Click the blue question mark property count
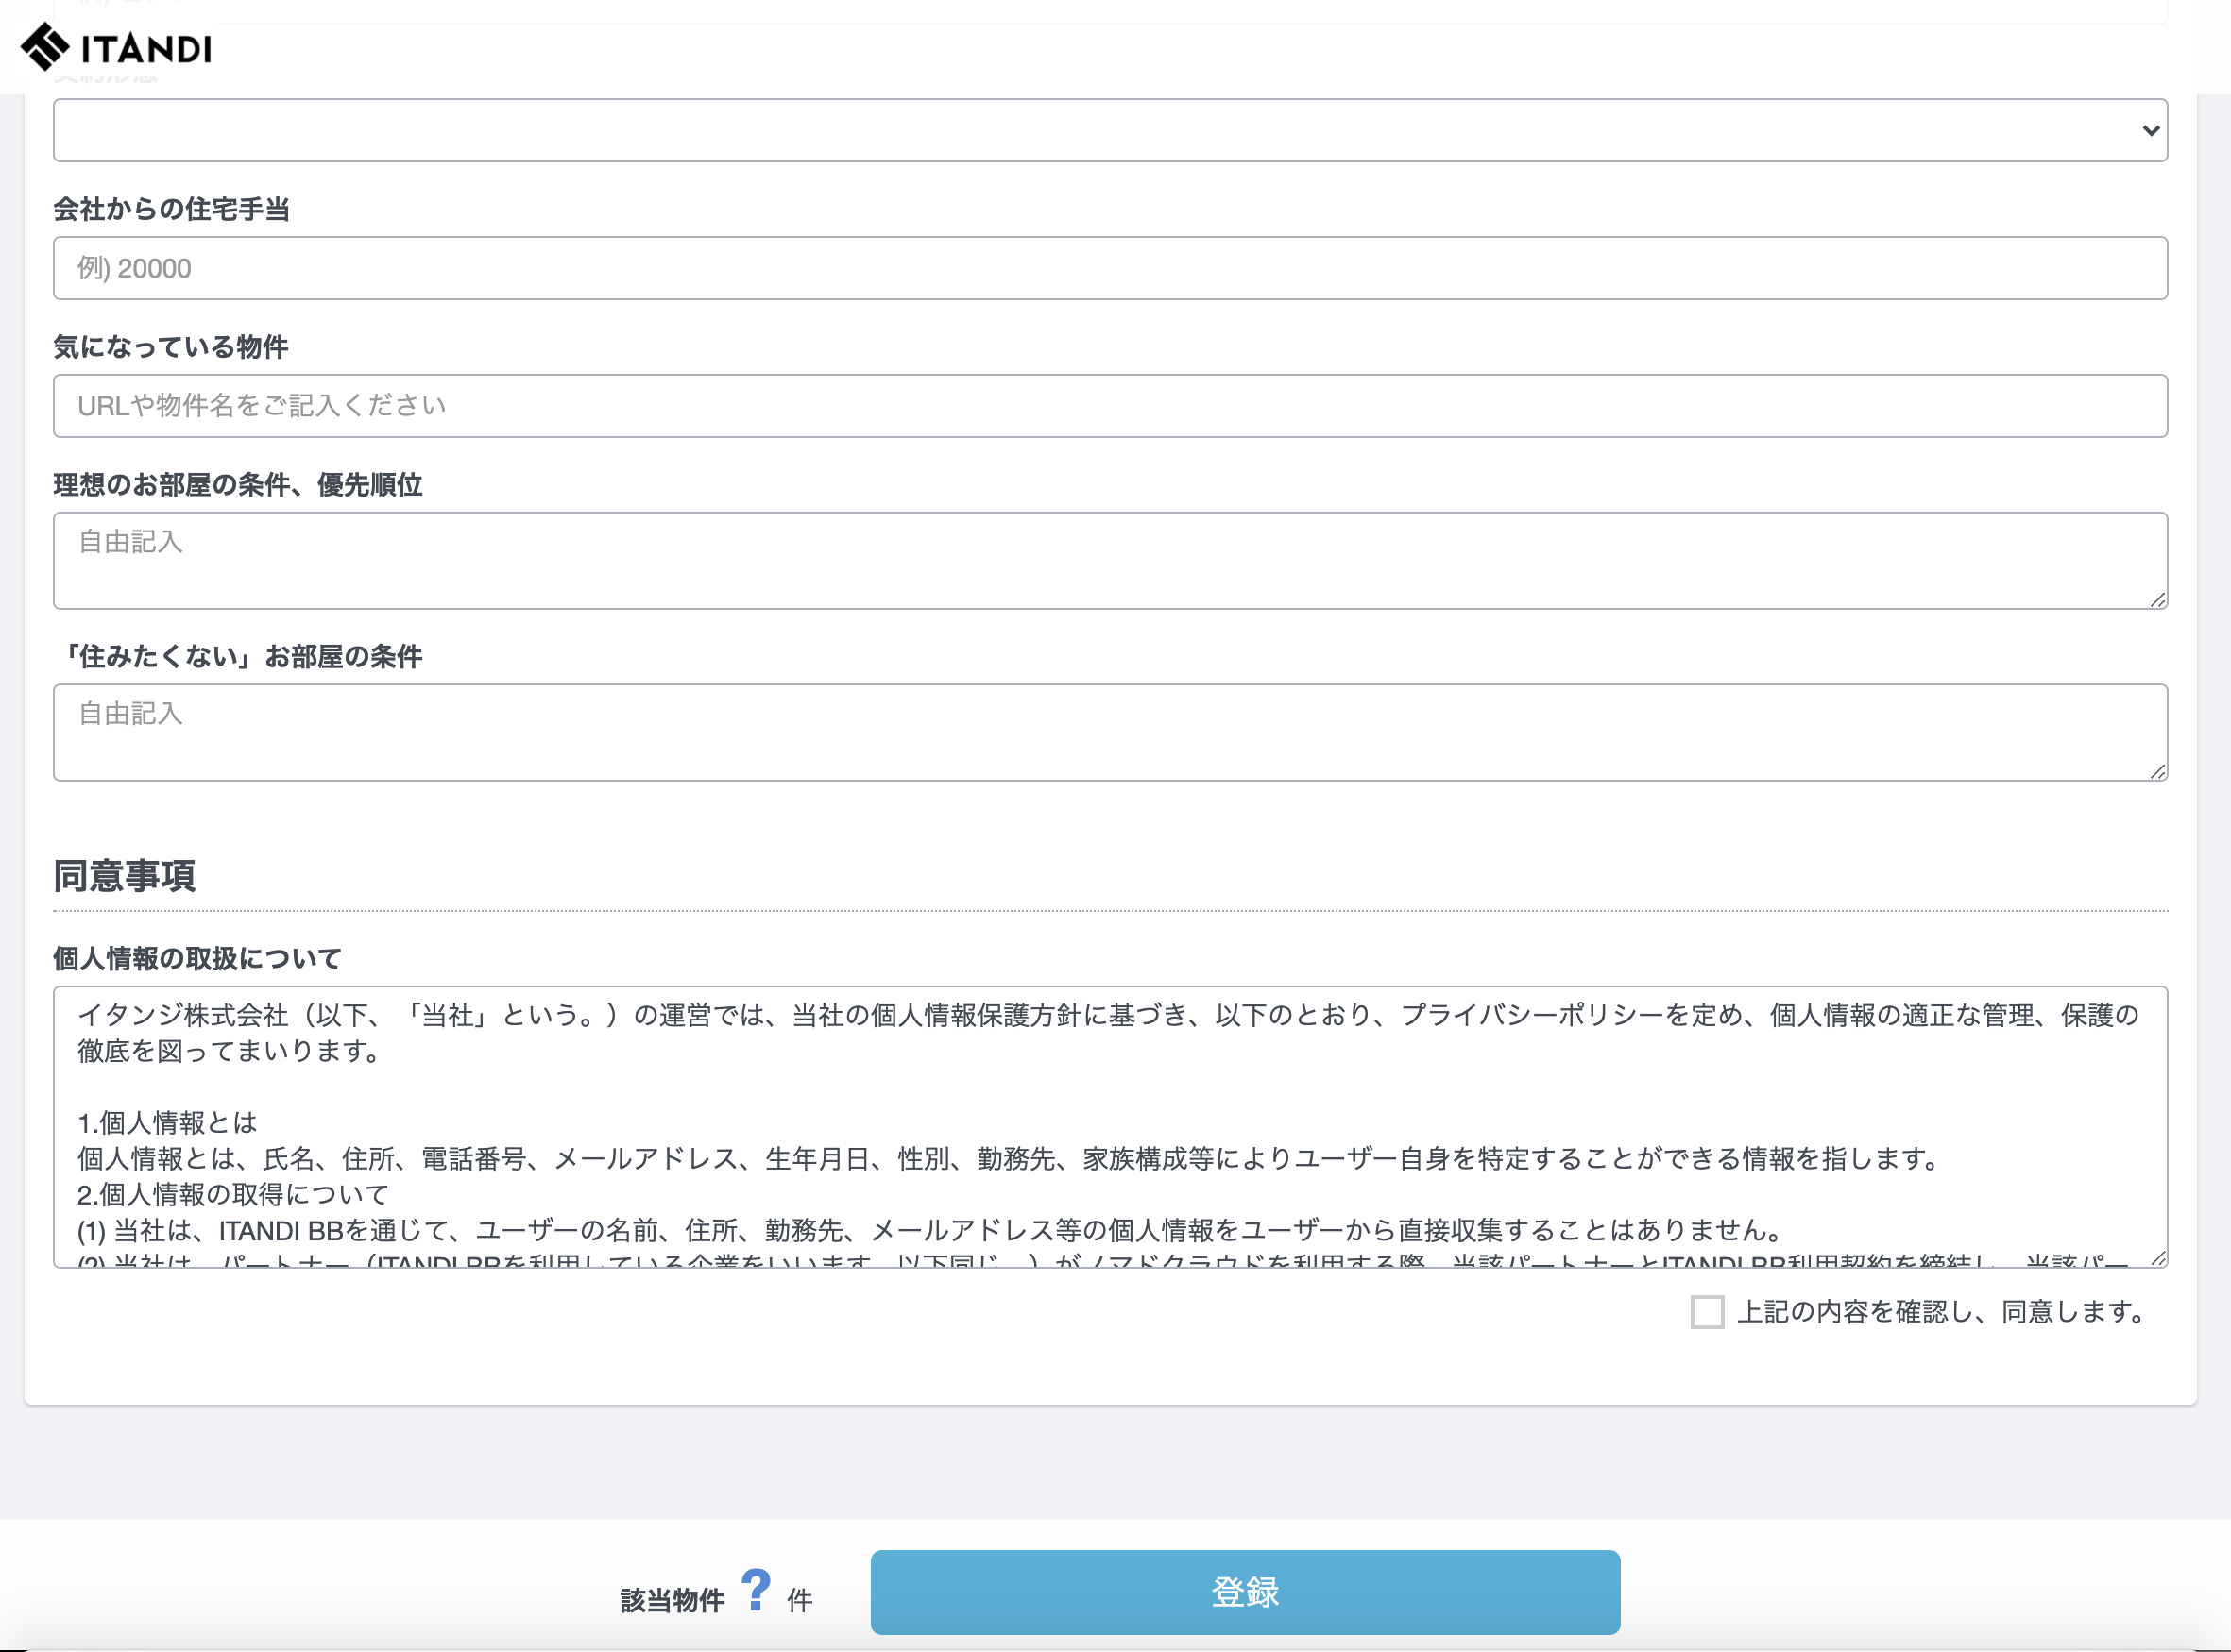 coord(757,1590)
